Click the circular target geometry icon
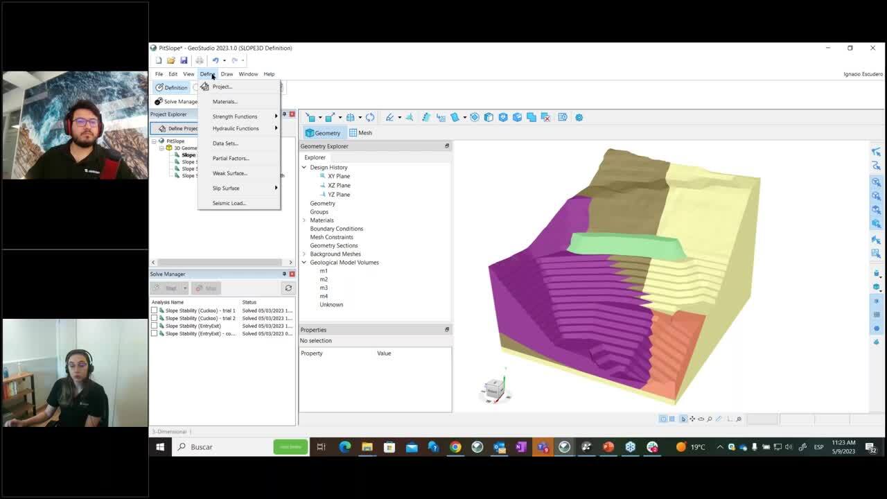 pos(475,117)
